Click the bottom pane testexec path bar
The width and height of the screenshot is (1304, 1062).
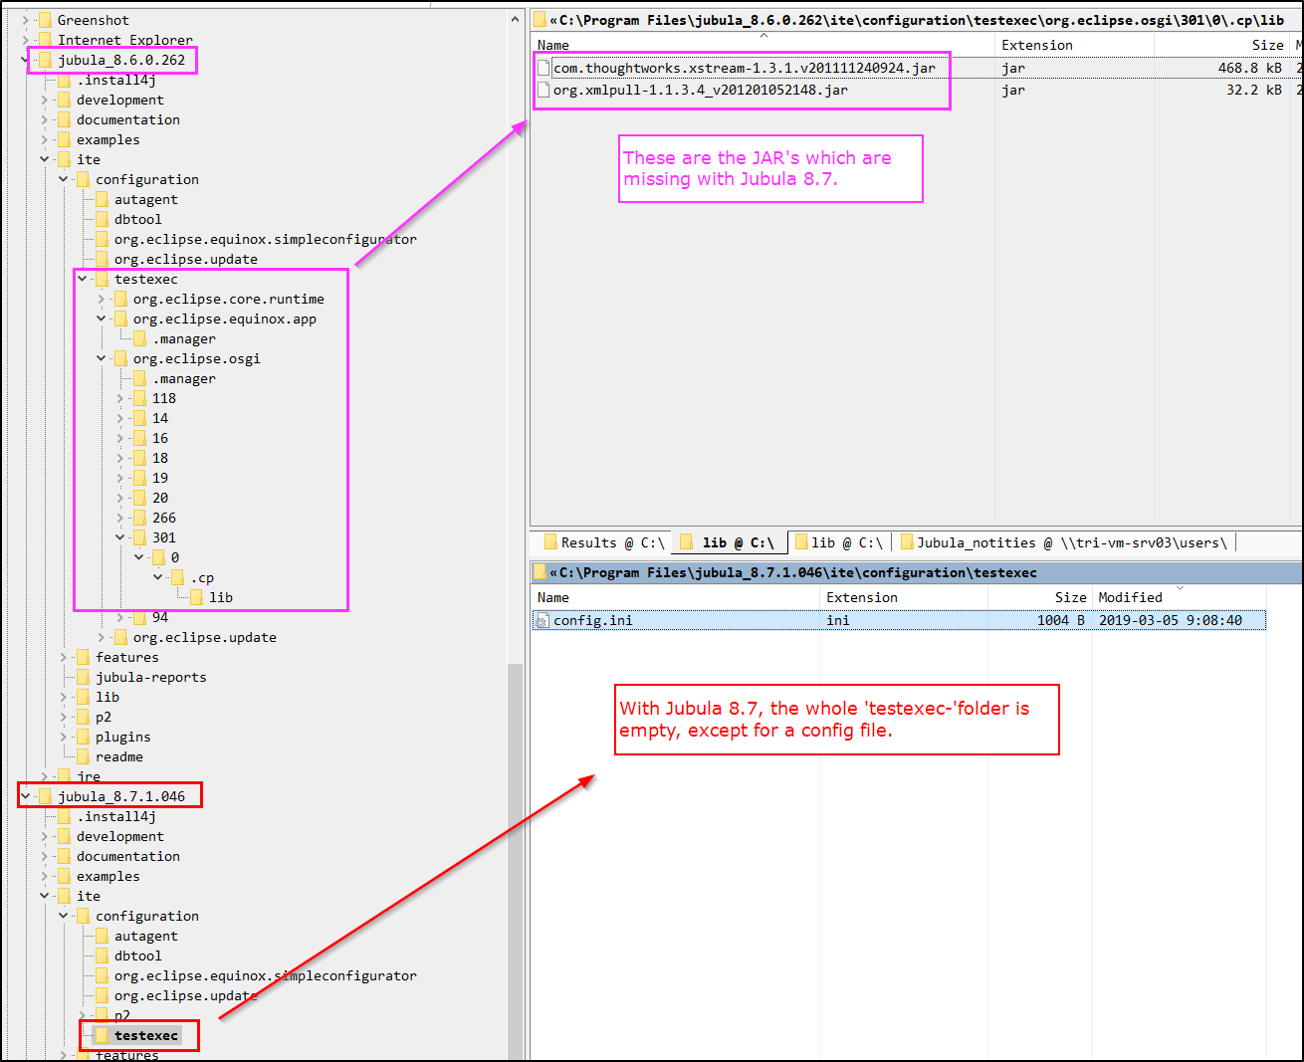916,572
